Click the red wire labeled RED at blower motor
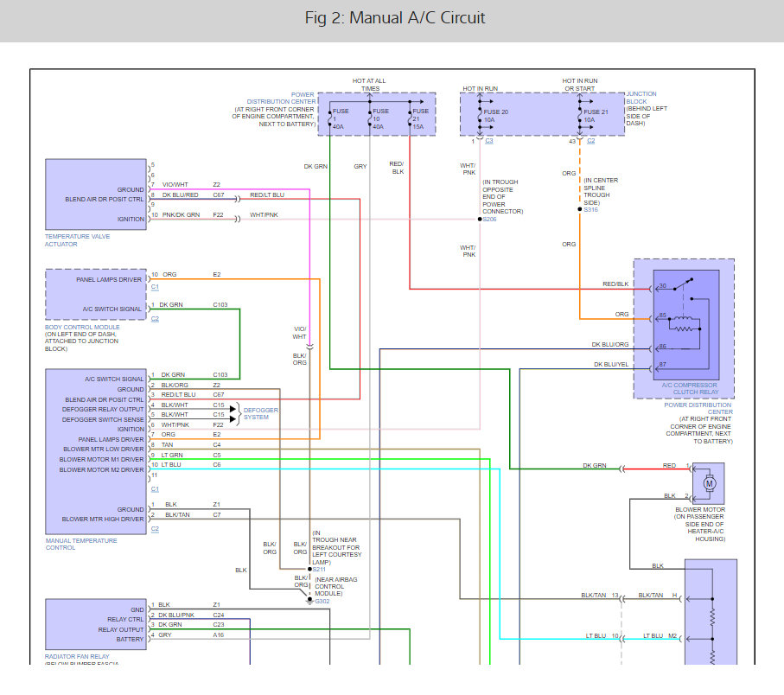Image resolution: width=784 pixels, height=695 pixels. pos(656,469)
